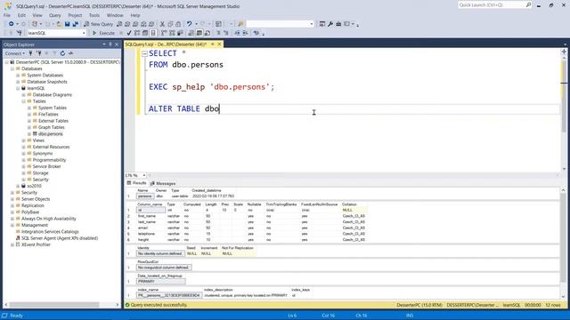Screen dimensions: 570x320
Task: Toggle Object Explorer auto-hide pin
Action: click(110, 44)
